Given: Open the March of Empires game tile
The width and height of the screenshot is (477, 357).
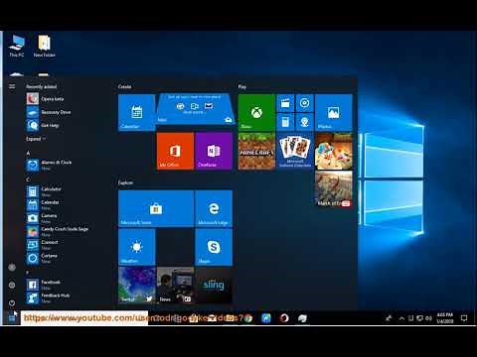Looking at the screenshot, I should point(334,189).
